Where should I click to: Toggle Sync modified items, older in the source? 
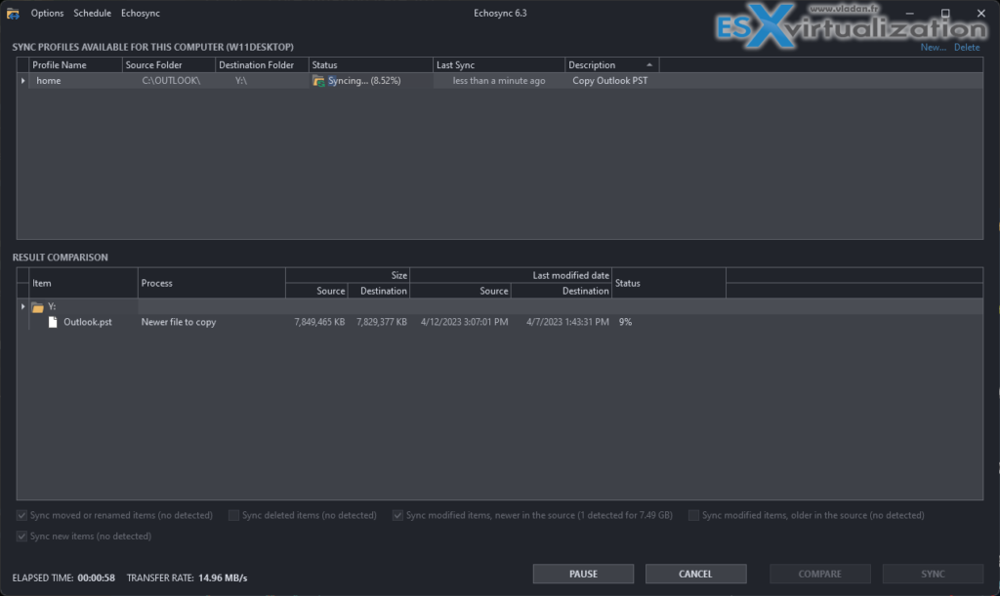pyautogui.click(x=693, y=515)
